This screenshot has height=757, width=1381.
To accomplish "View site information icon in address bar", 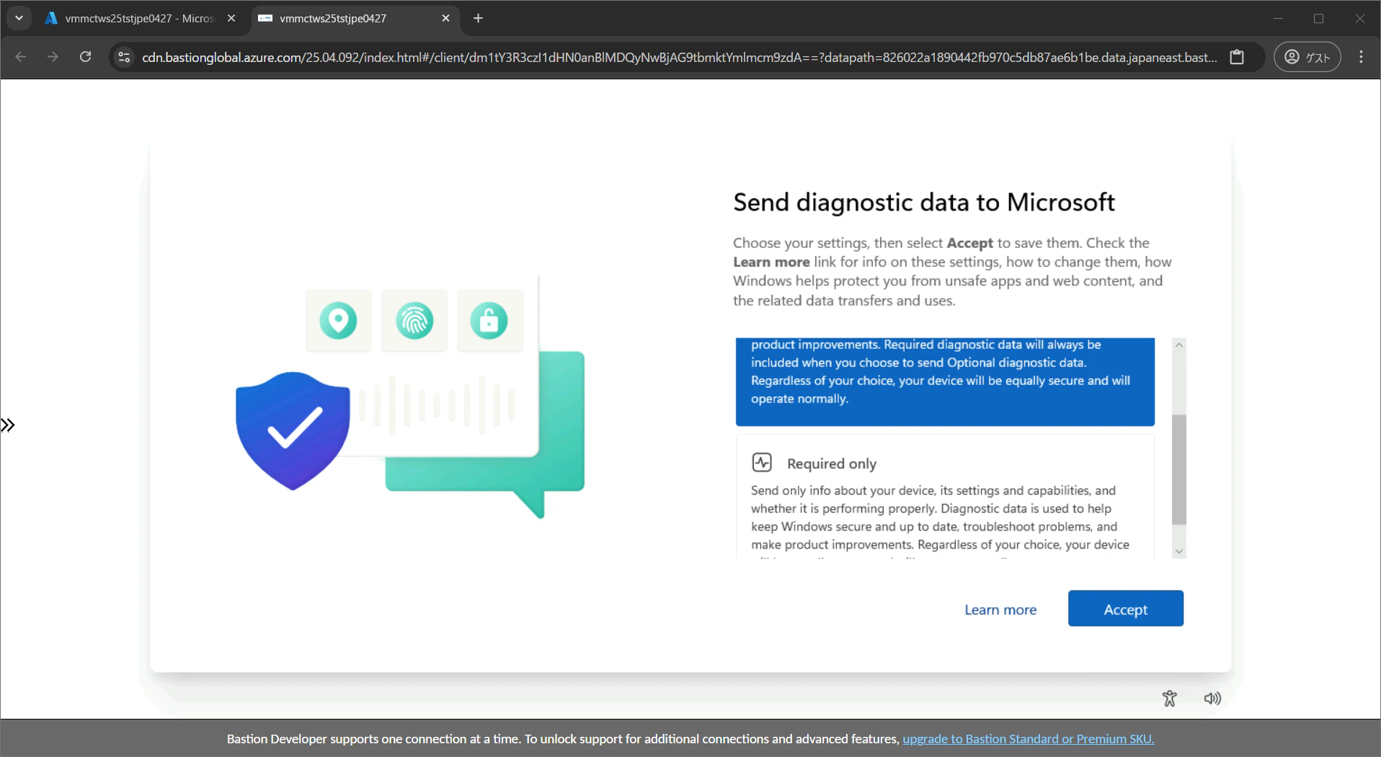I will tap(124, 57).
